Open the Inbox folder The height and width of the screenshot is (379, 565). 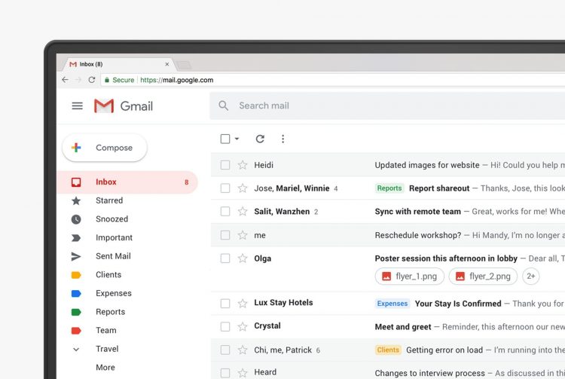pos(127,182)
